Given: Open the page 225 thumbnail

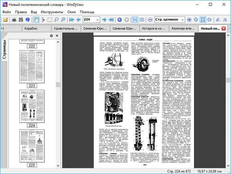Looking at the screenshot, I should (x=32, y=146).
